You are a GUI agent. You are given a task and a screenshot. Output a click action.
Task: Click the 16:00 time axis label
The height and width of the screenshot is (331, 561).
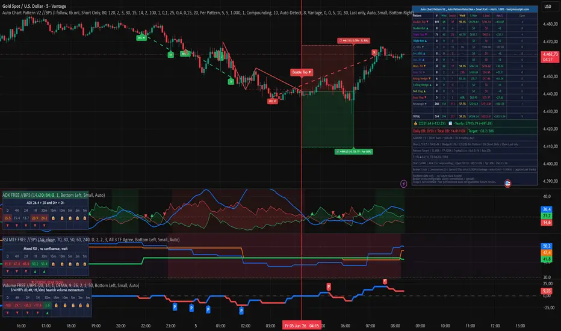[21, 326]
